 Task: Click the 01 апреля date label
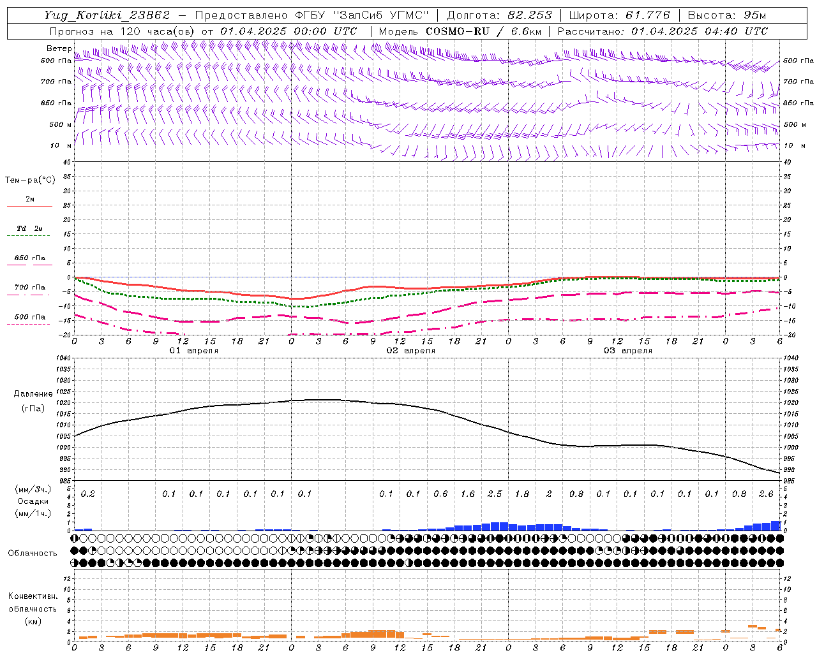[193, 351]
